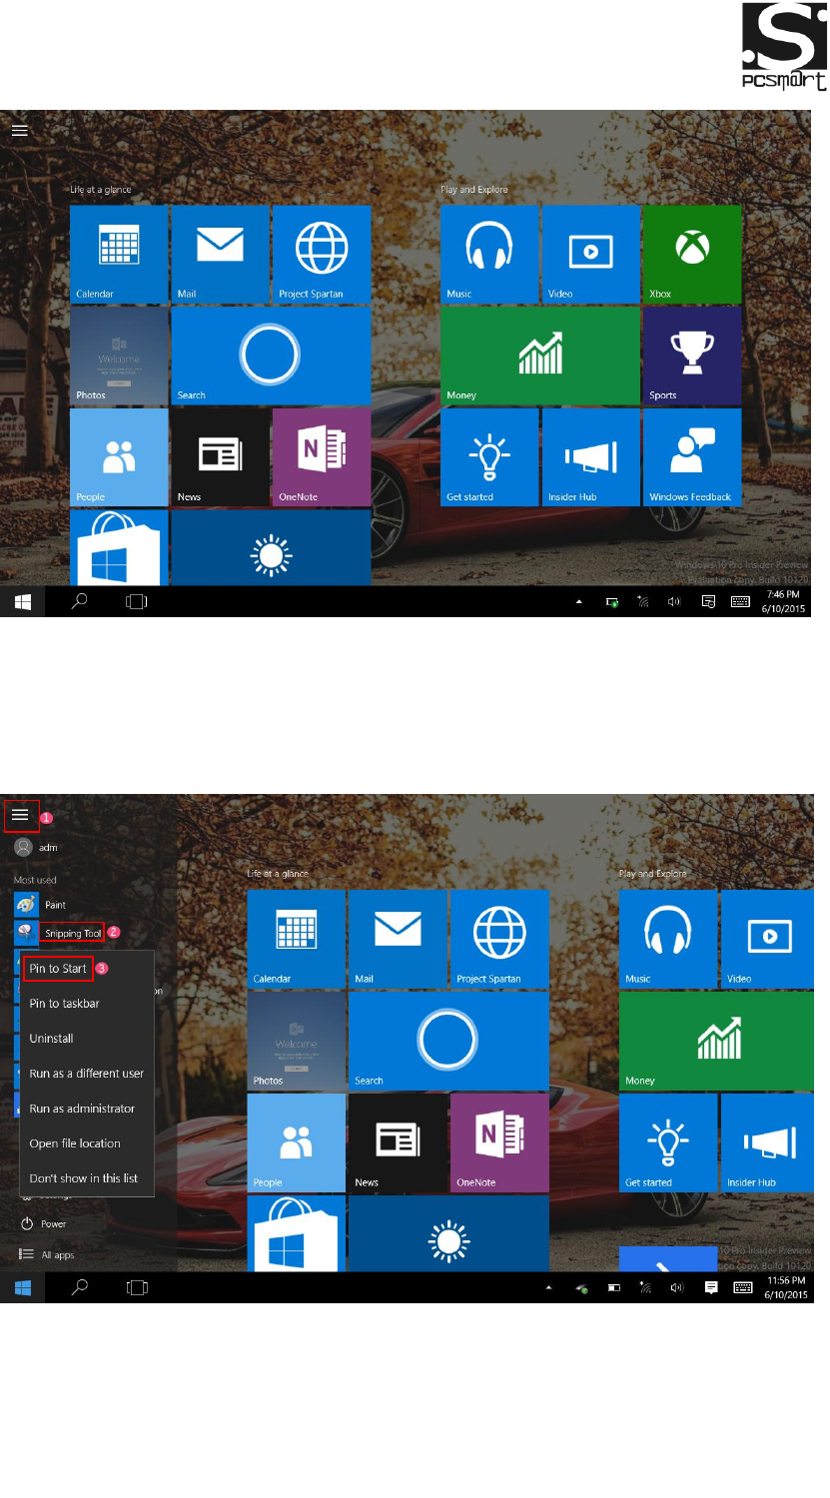Open Music tile in bottom screenshot
Screen dimensions: 830x1498
pos(668,939)
